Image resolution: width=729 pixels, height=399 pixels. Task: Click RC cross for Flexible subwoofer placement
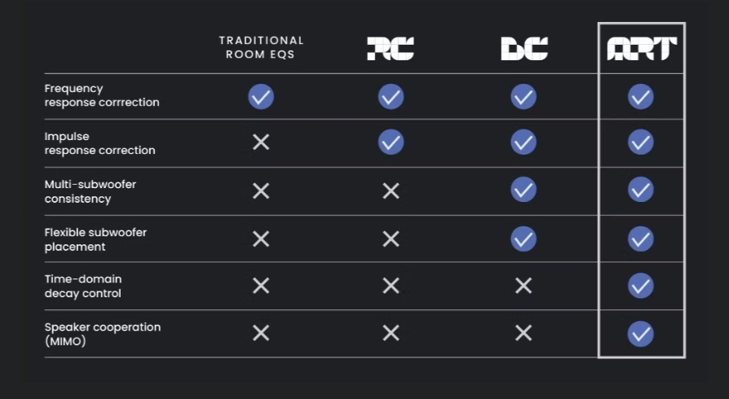click(391, 239)
